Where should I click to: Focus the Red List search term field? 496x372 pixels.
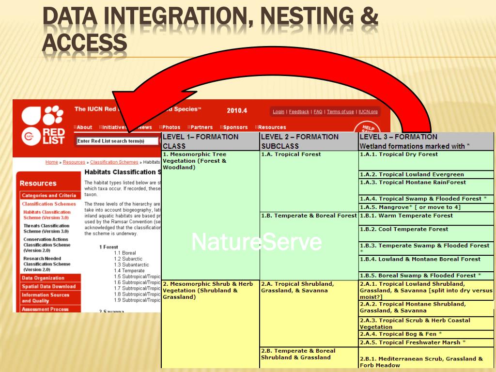tap(117, 141)
